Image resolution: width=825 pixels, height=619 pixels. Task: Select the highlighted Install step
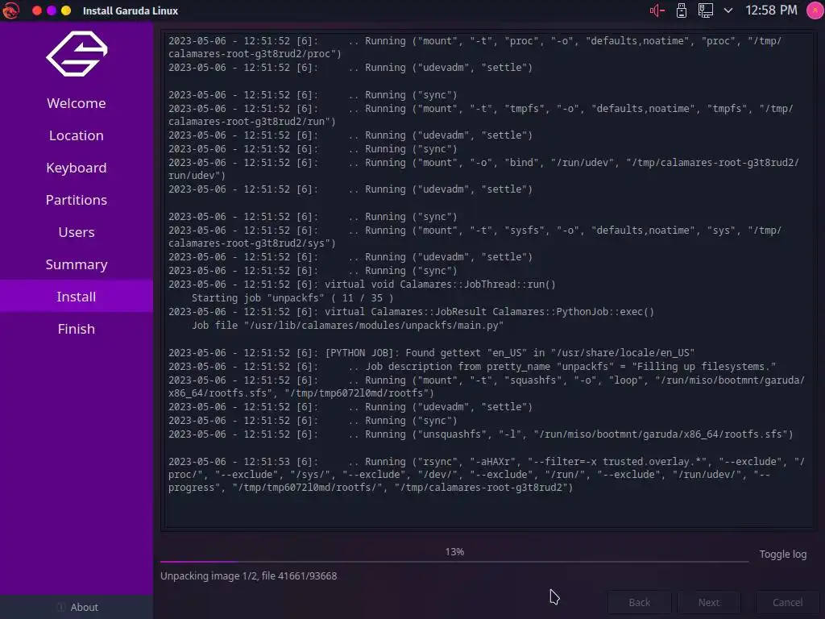pyautogui.click(x=77, y=297)
